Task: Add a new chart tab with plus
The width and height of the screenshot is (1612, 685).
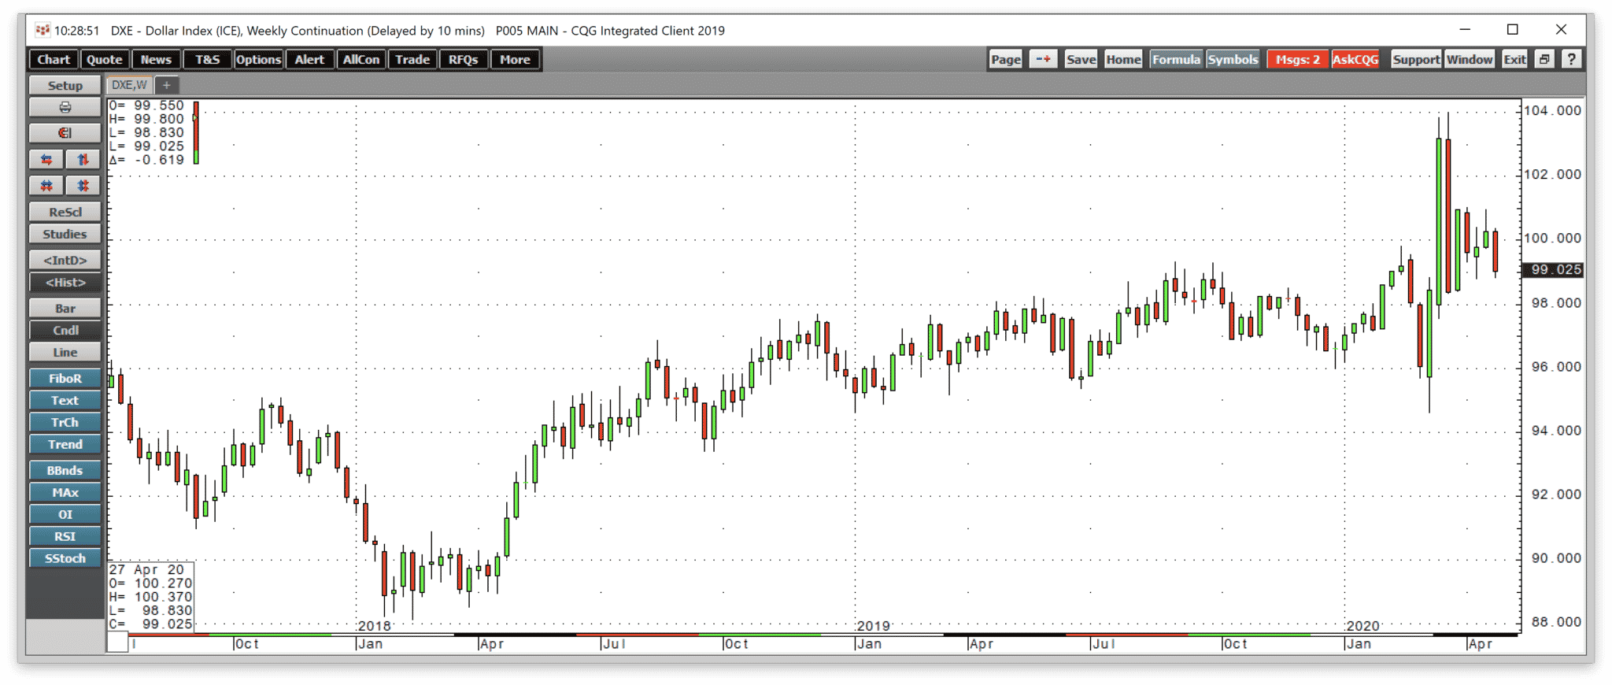Action: [x=167, y=85]
